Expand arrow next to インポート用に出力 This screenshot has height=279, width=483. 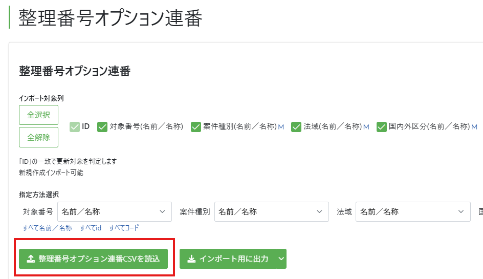pyautogui.click(x=281, y=259)
